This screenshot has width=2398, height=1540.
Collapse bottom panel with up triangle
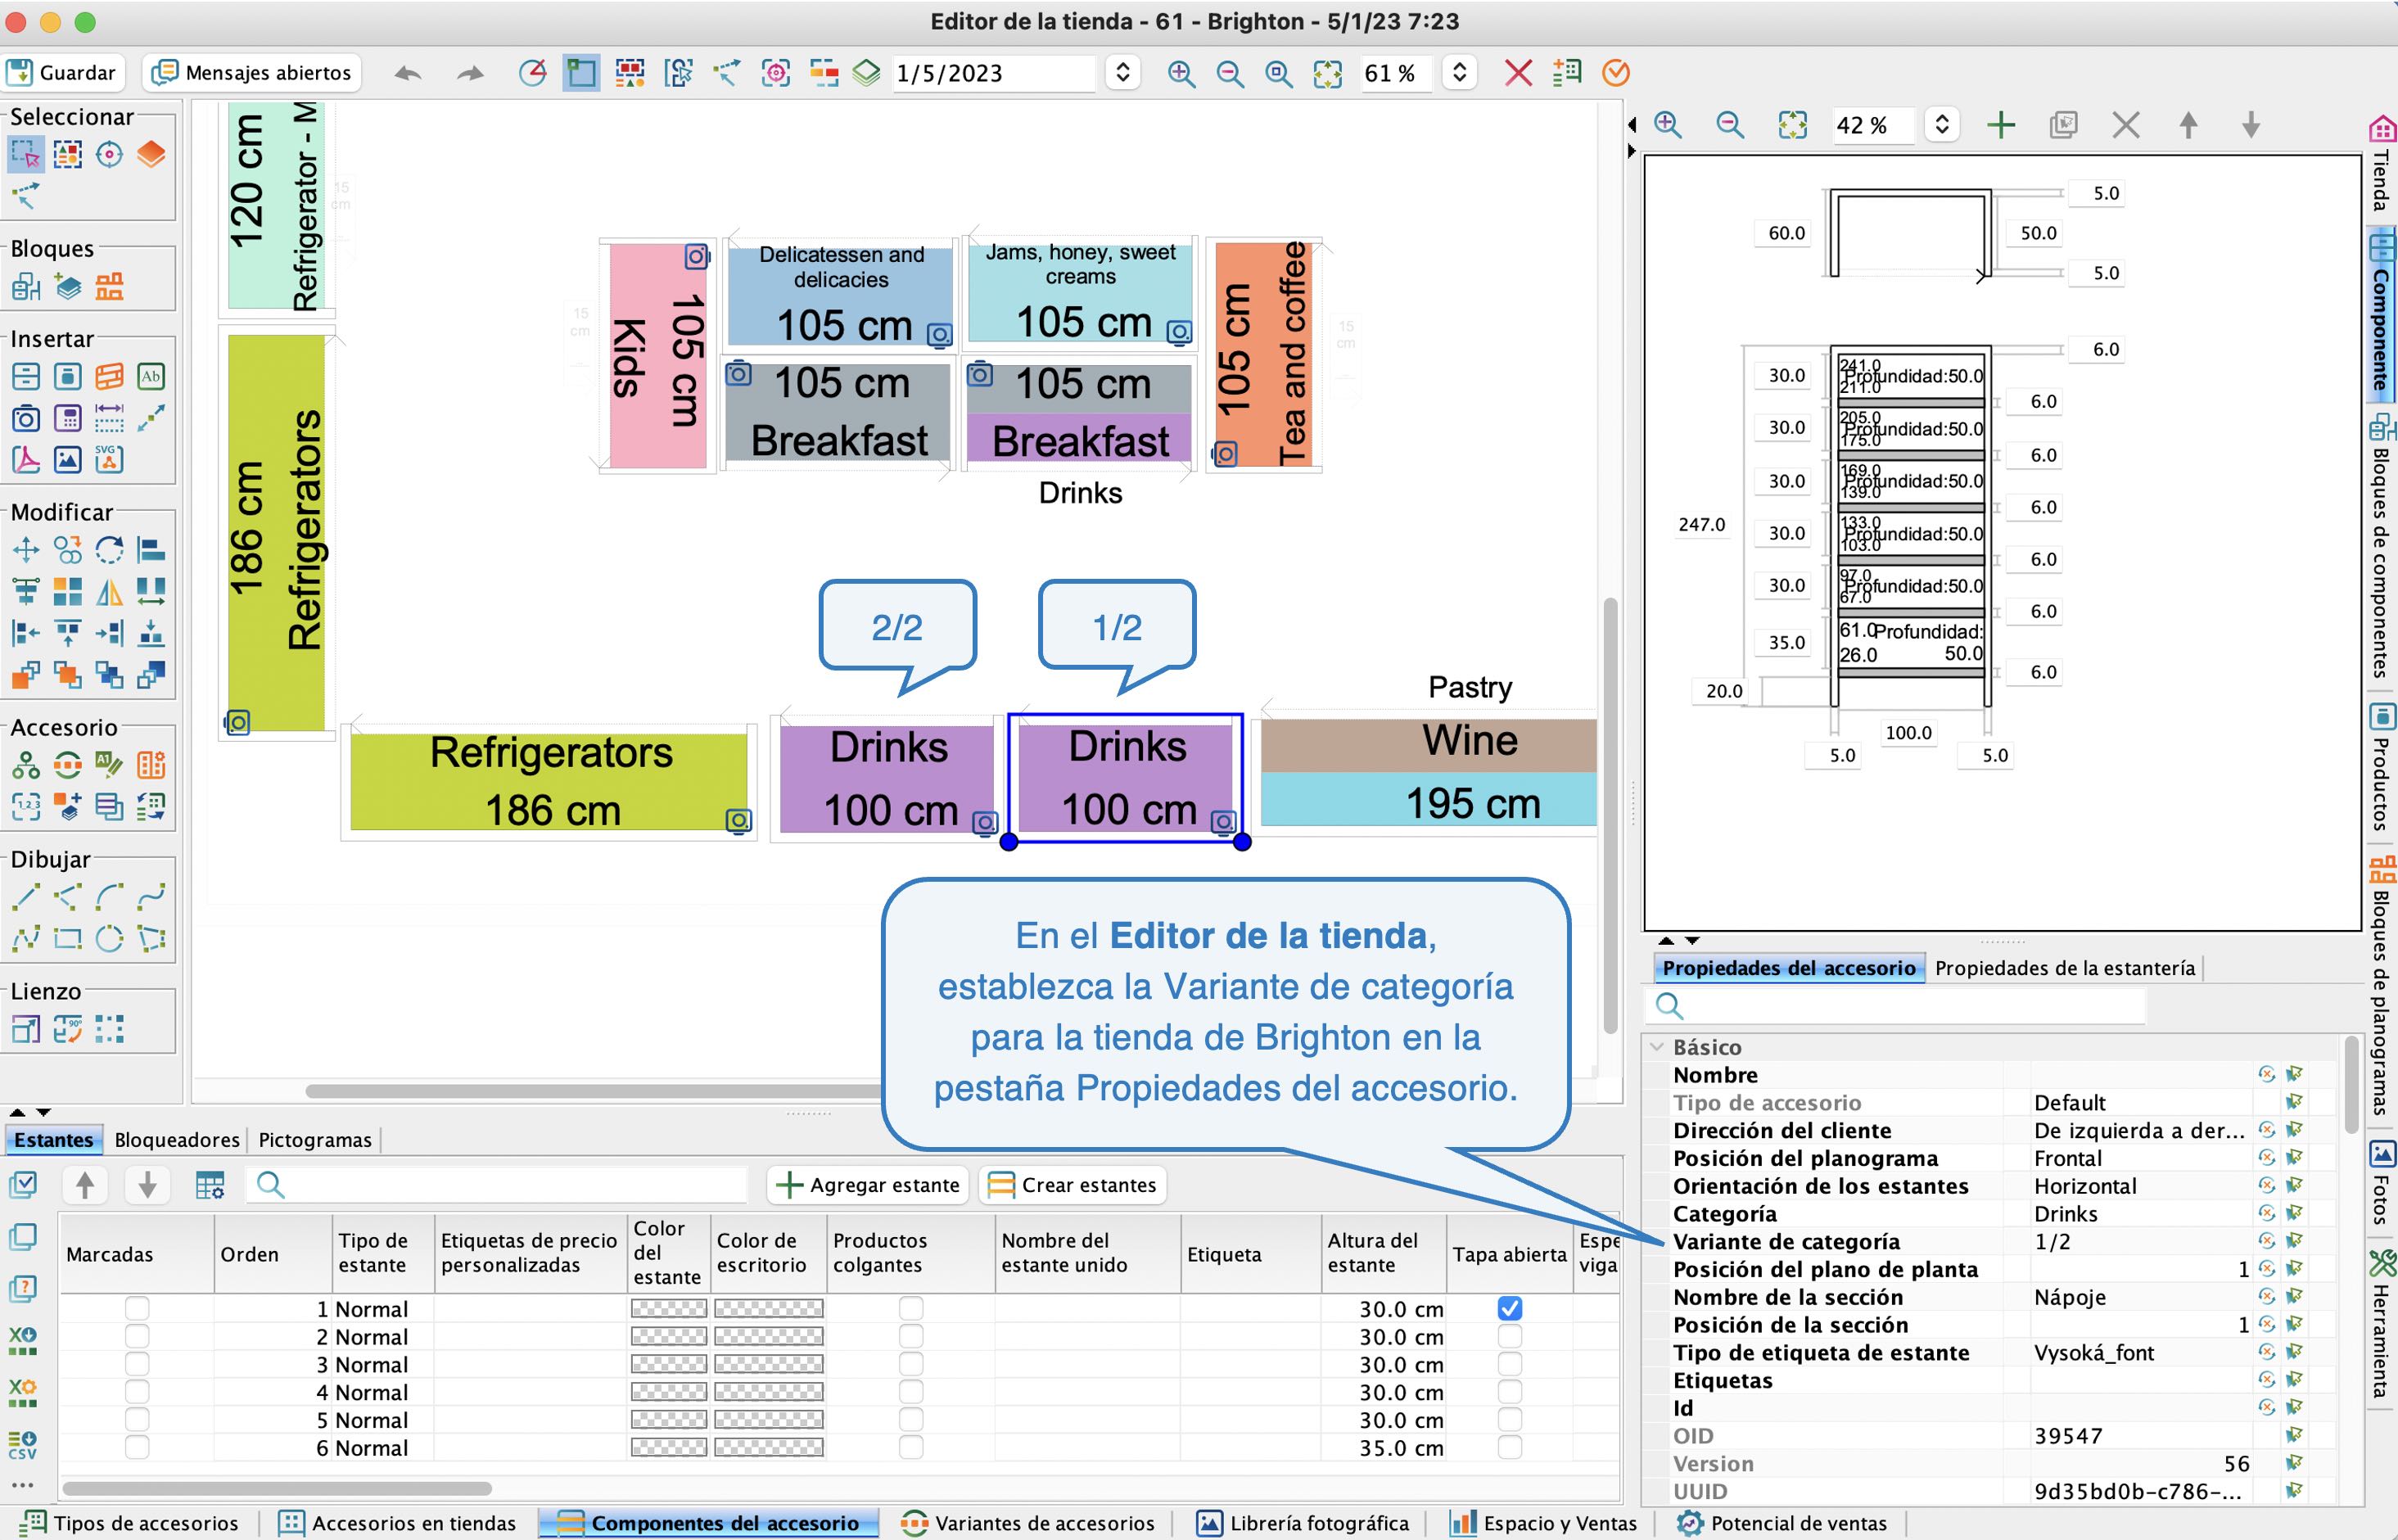pyautogui.click(x=17, y=1112)
